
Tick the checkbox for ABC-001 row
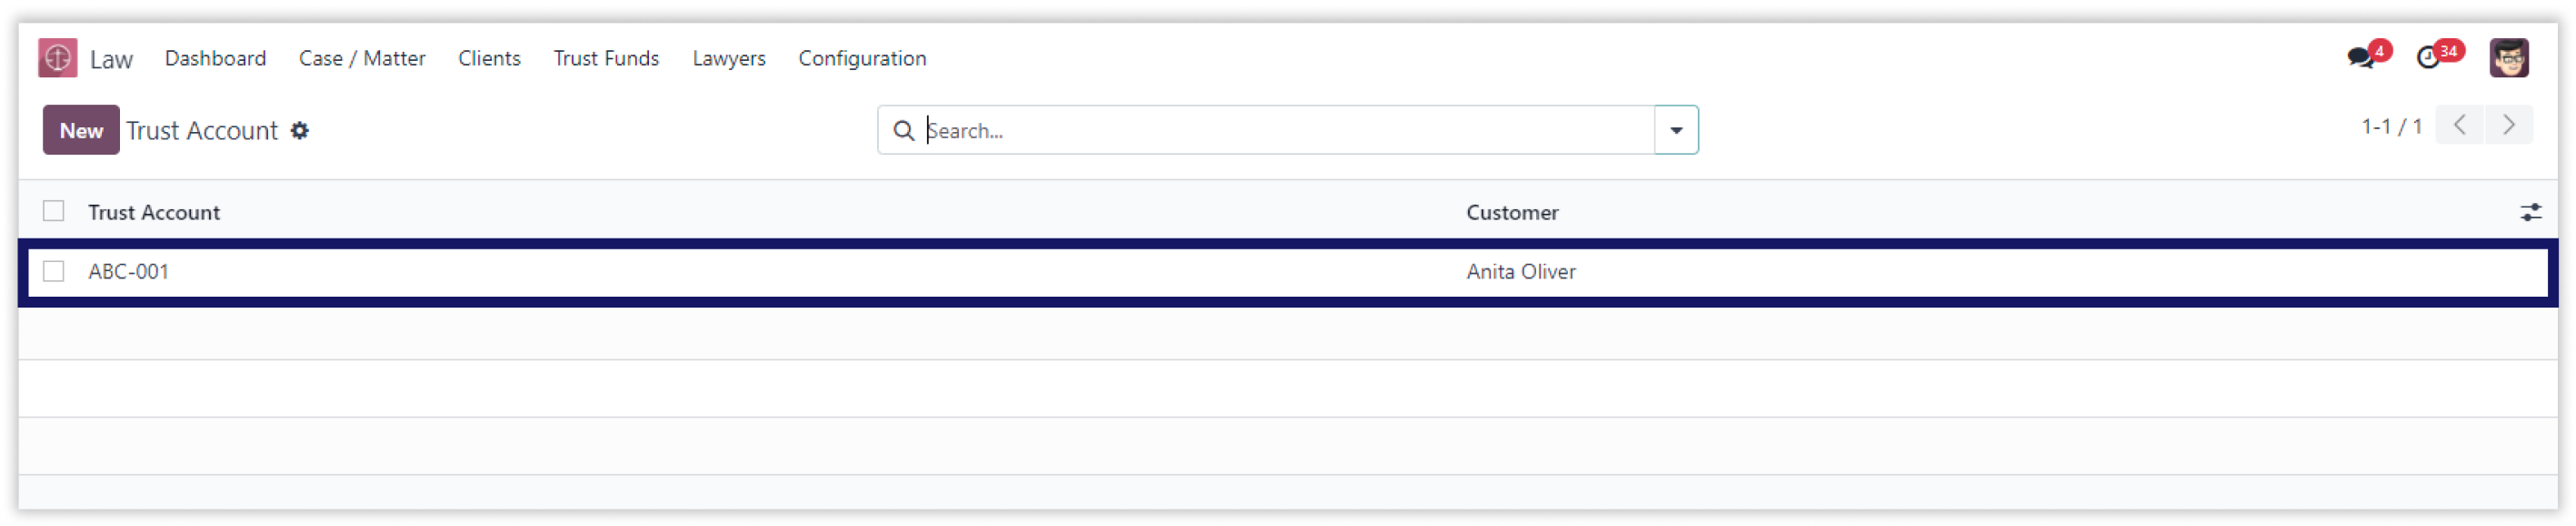(x=54, y=271)
